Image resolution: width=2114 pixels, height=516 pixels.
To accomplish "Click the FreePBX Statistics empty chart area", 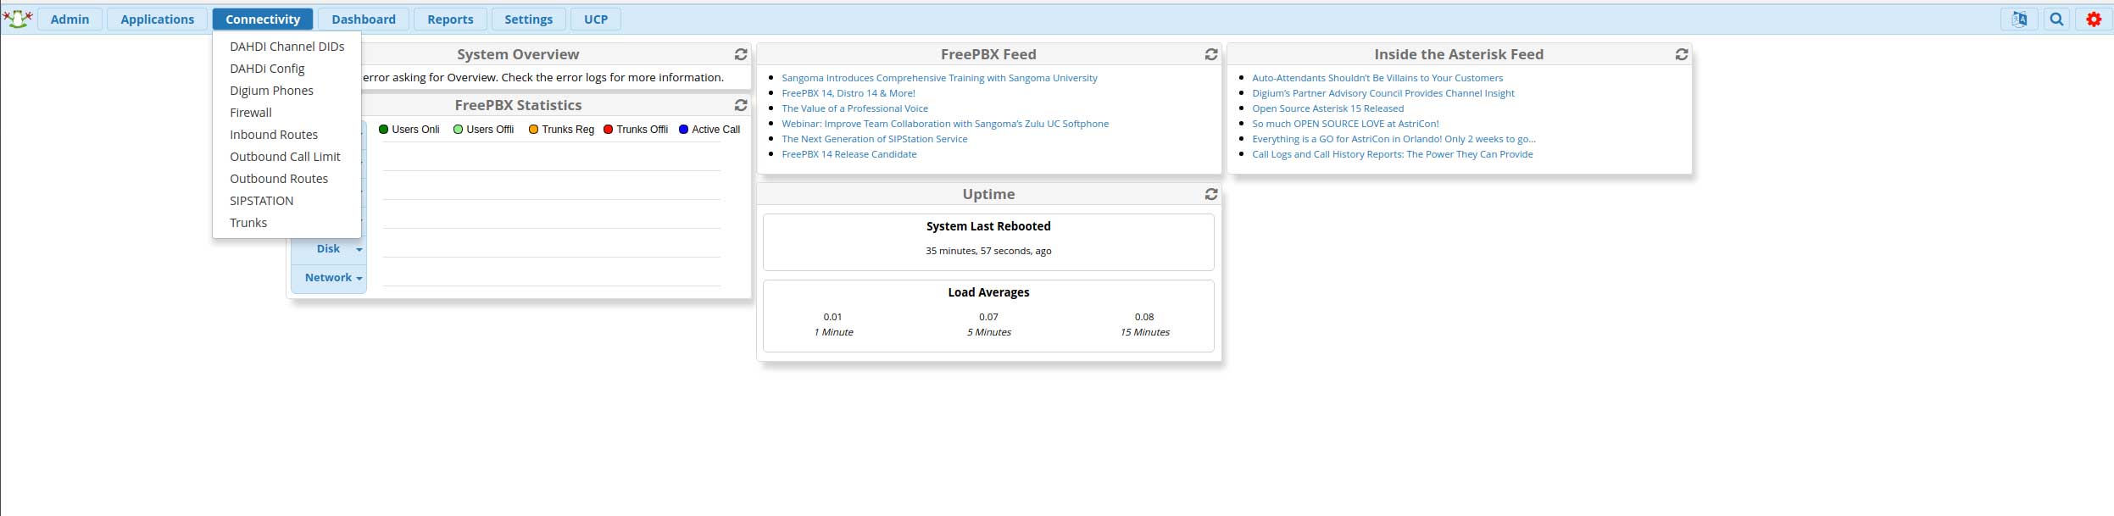I will (551, 214).
